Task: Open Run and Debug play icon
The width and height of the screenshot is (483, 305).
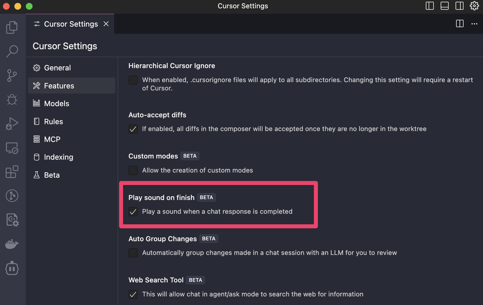Action: 12,124
